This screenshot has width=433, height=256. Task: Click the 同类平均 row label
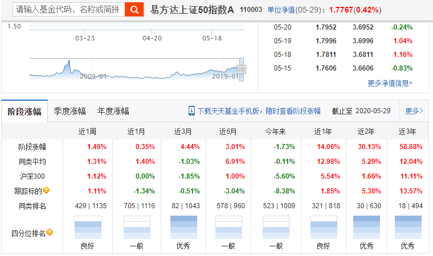pyautogui.click(x=32, y=162)
